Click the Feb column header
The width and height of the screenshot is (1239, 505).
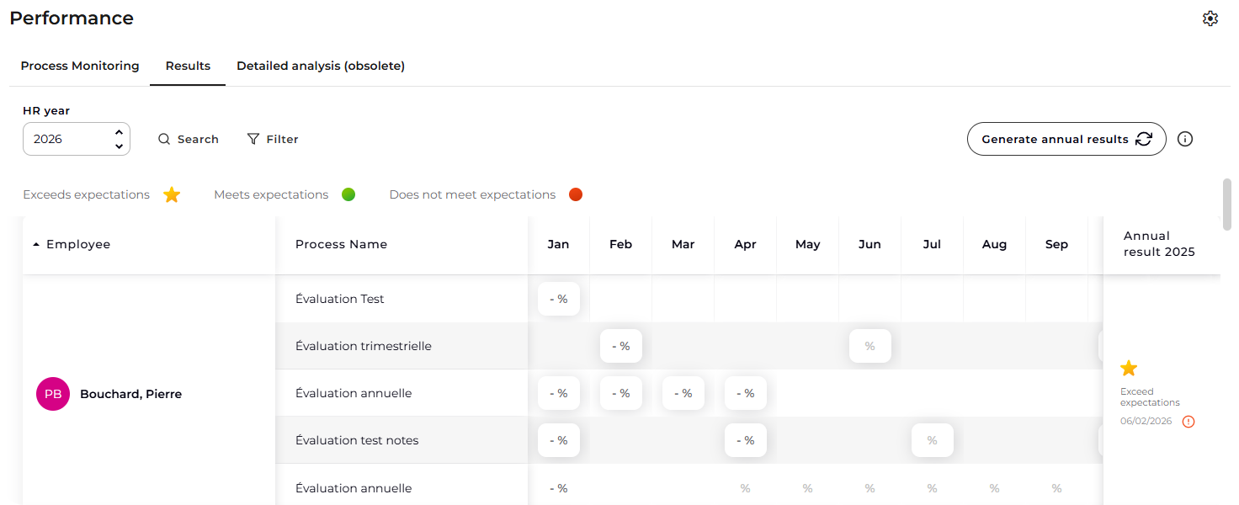pos(620,244)
